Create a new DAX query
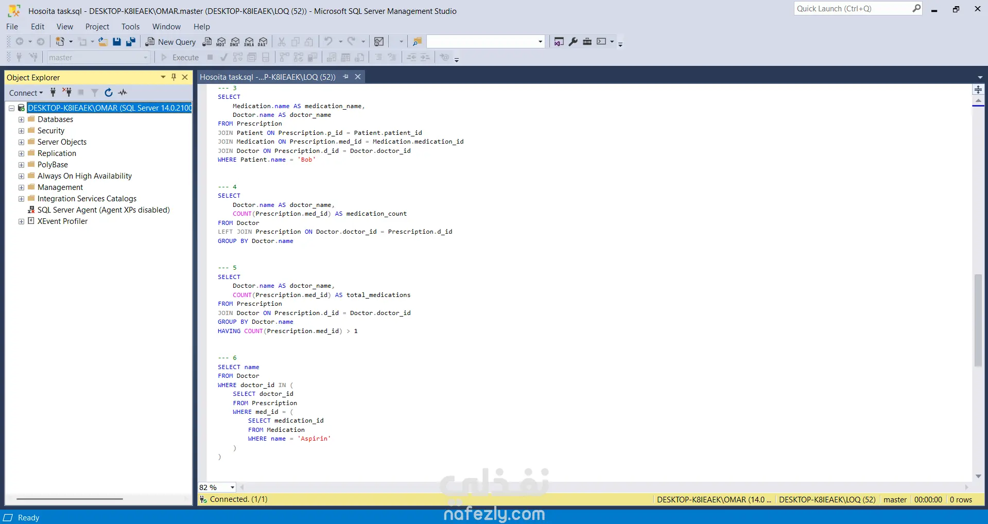Viewport: 988px width, 524px height. pyautogui.click(x=263, y=42)
